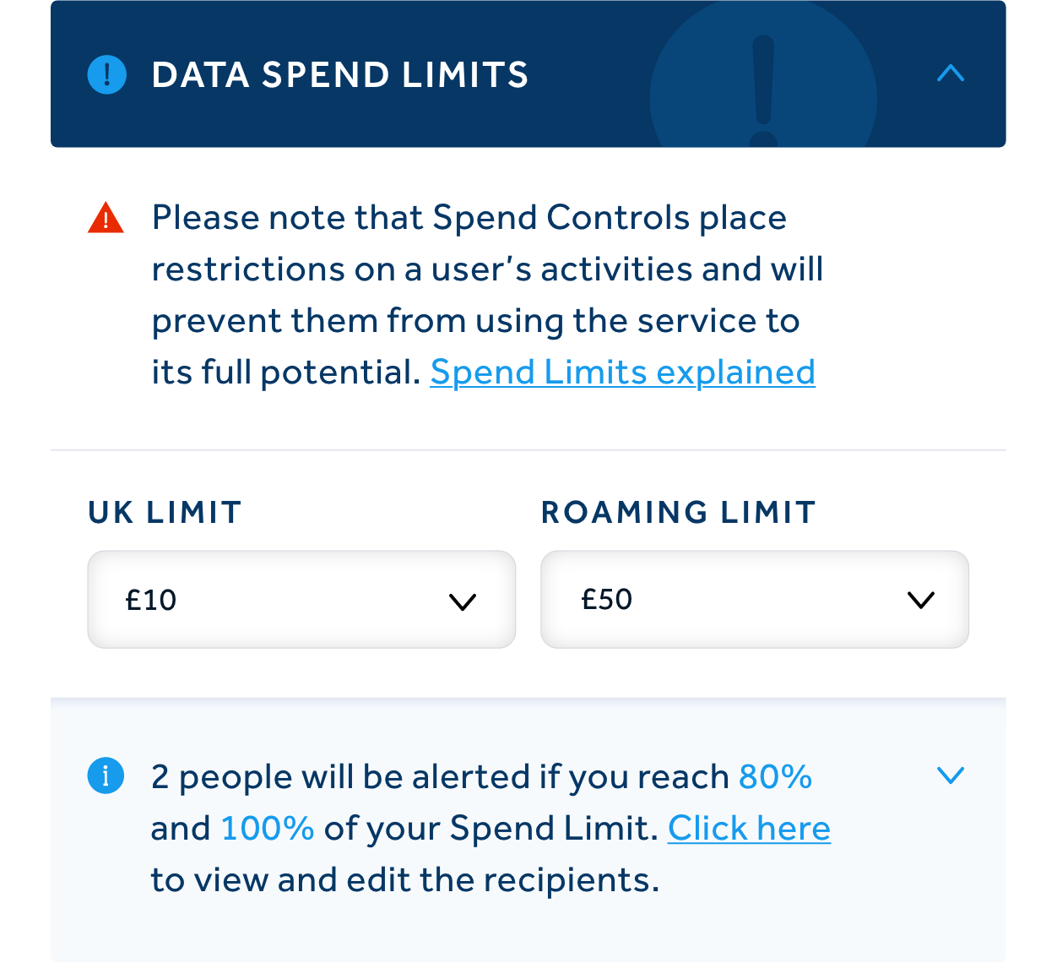Follow the Click here recipients link
Viewport: 1057px width, 963px height.
[749, 829]
